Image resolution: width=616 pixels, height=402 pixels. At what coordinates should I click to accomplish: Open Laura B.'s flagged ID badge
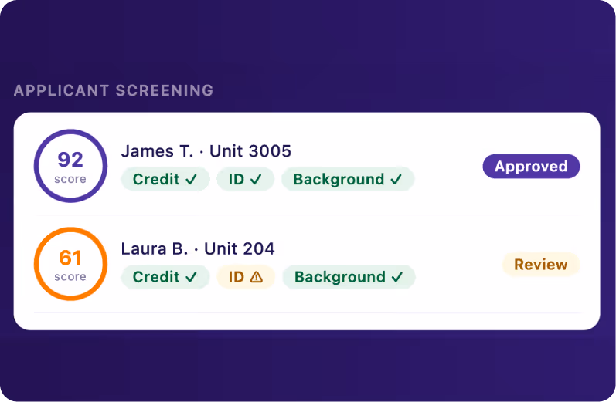(246, 277)
